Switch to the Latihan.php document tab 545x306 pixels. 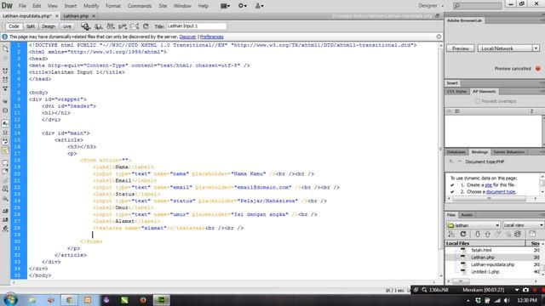76,16
